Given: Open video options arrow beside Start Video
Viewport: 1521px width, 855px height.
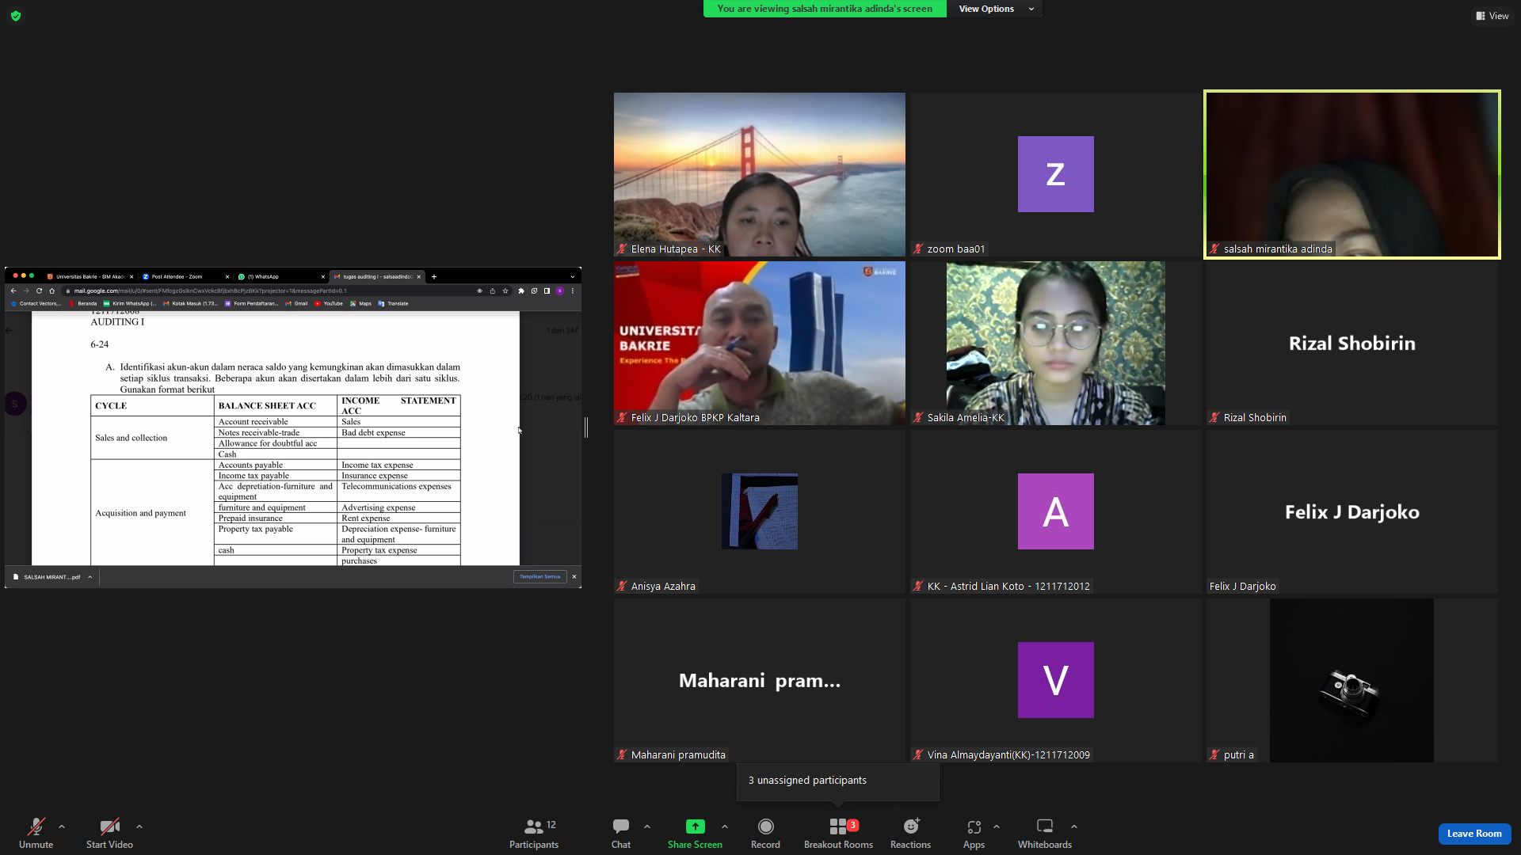Looking at the screenshot, I should click(x=139, y=826).
